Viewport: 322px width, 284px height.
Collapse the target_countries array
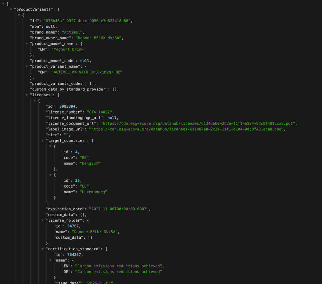coord(43,141)
